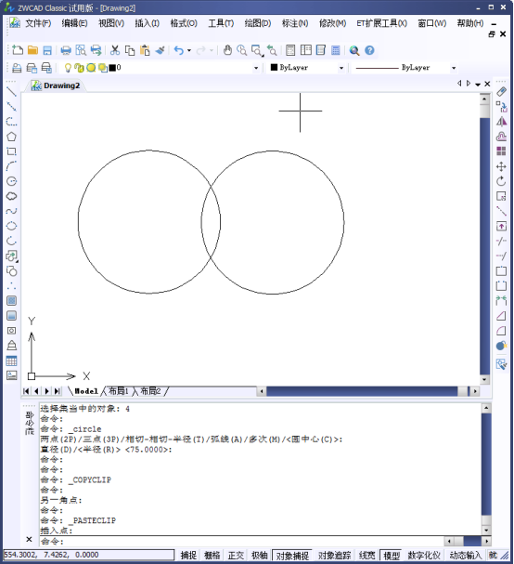Undo the last action
514x564 pixels.
(x=178, y=50)
